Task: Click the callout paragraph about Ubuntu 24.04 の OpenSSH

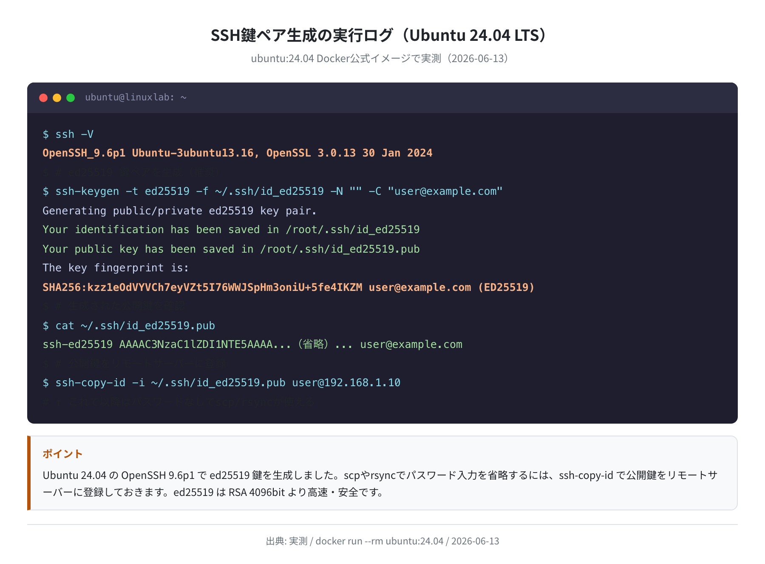Action: 380,484
